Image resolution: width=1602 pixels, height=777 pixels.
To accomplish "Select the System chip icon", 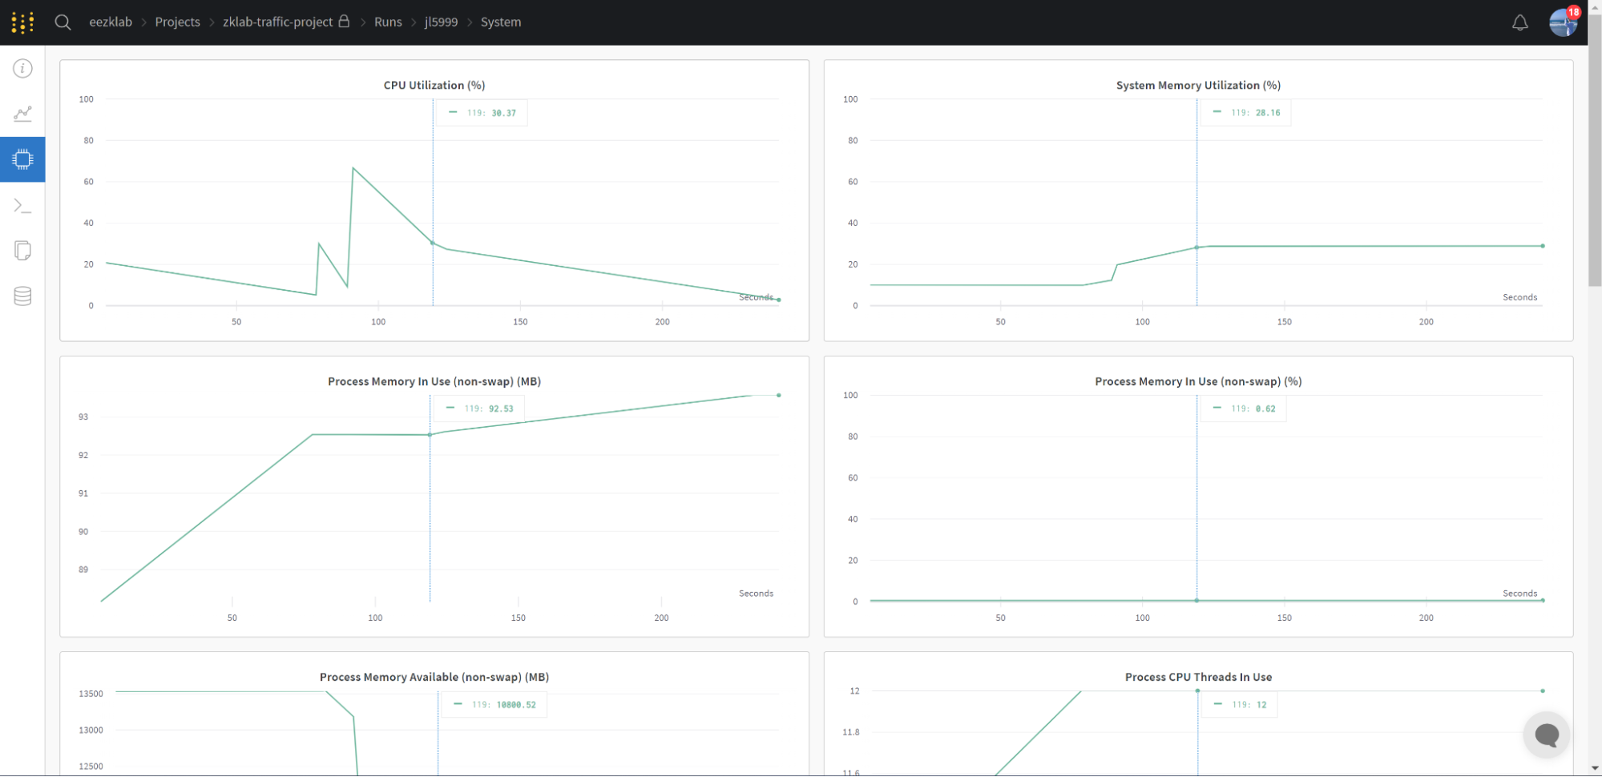I will 22,159.
